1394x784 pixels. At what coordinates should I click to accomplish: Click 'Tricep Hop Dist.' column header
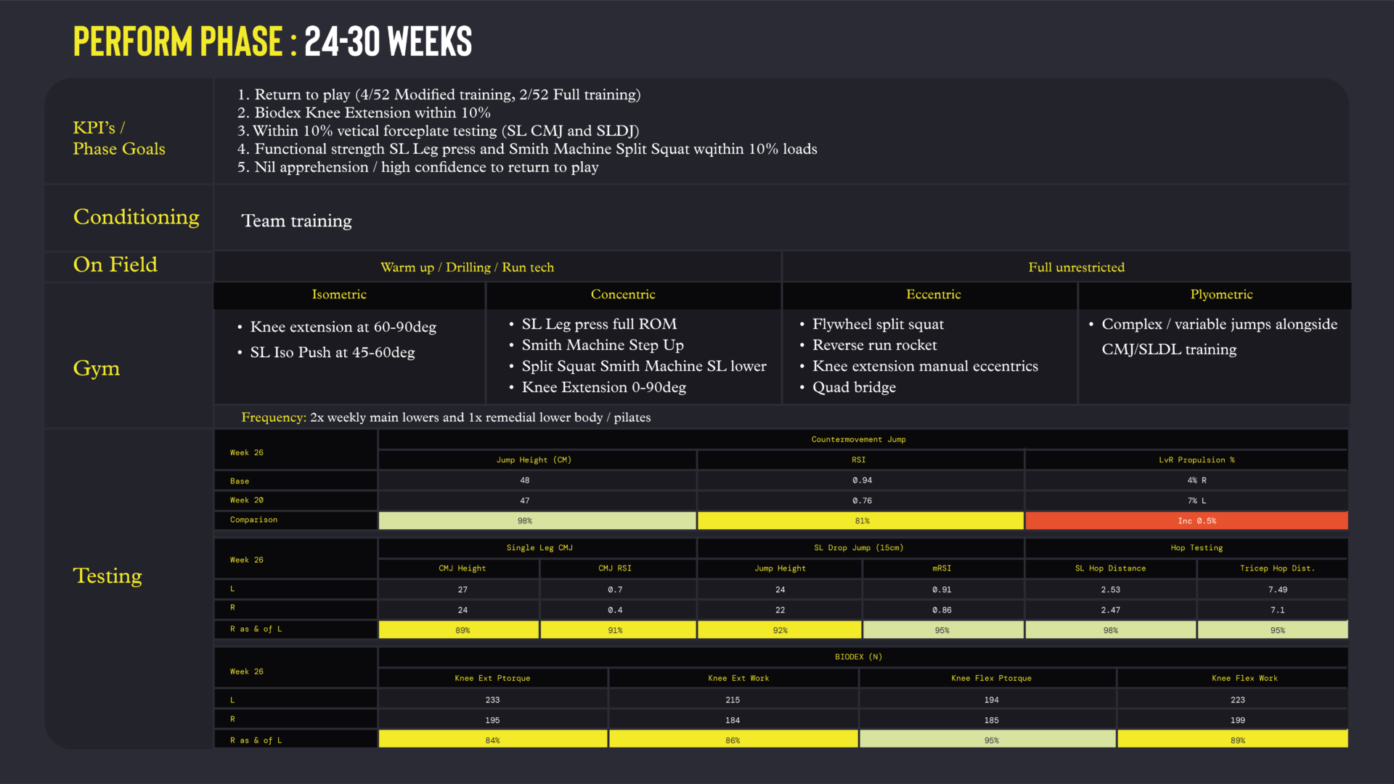pos(1277,568)
